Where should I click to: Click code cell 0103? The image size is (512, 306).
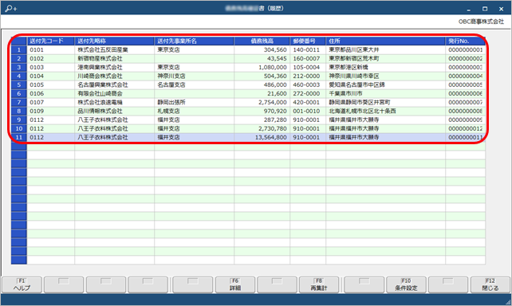click(x=50, y=68)
